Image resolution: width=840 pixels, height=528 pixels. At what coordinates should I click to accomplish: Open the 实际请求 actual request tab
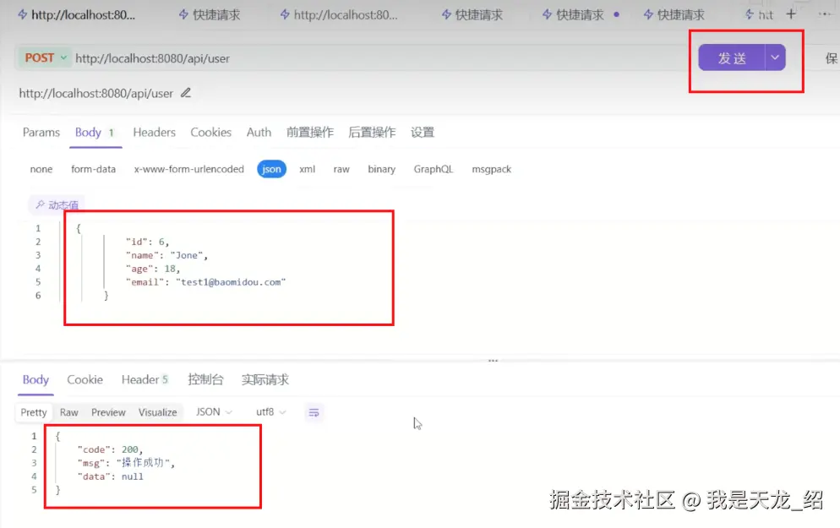265,379
